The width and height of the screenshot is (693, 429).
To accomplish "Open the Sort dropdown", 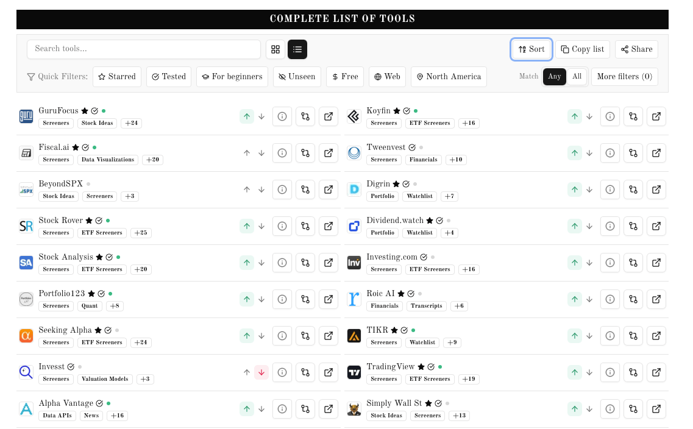I will [531, 49].
